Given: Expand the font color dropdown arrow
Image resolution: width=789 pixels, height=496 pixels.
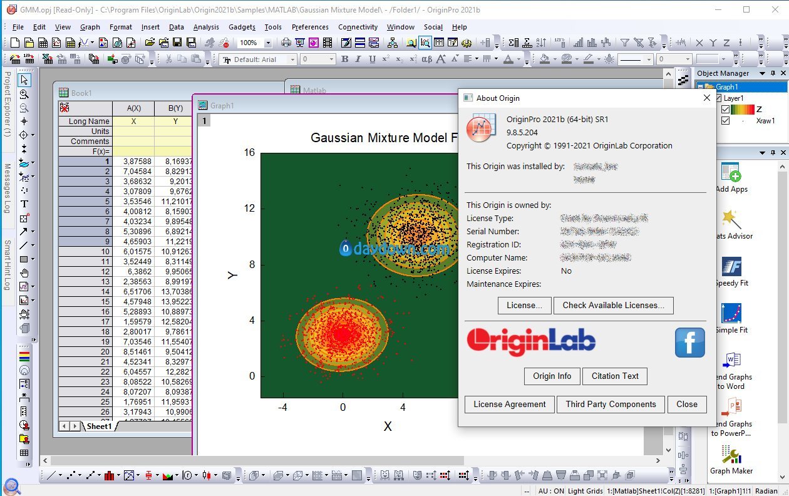Looking at the screenshot, I should point(518,59).
